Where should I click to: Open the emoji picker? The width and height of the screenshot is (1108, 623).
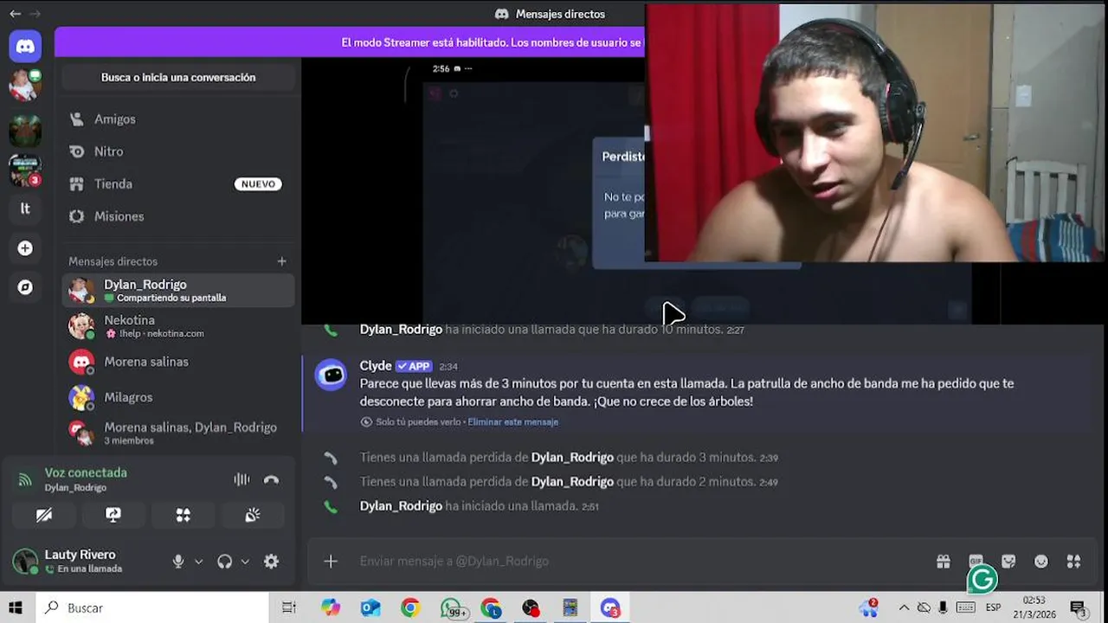[x=1041, y=562]
